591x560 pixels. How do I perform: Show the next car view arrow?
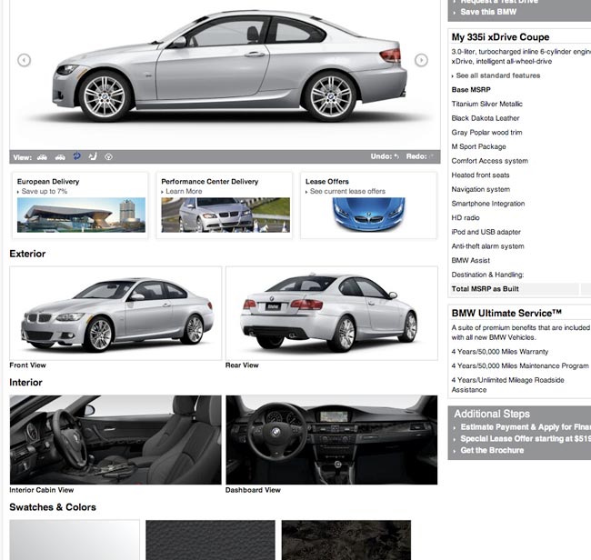(x=421, y=60)
